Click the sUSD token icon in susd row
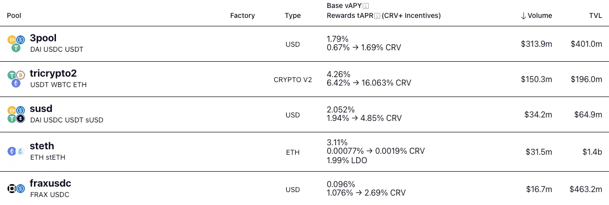609x205 pixels. (x=20, y=118)
